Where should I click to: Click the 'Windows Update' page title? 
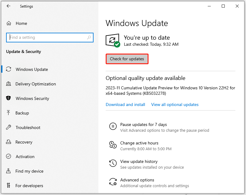137,23
